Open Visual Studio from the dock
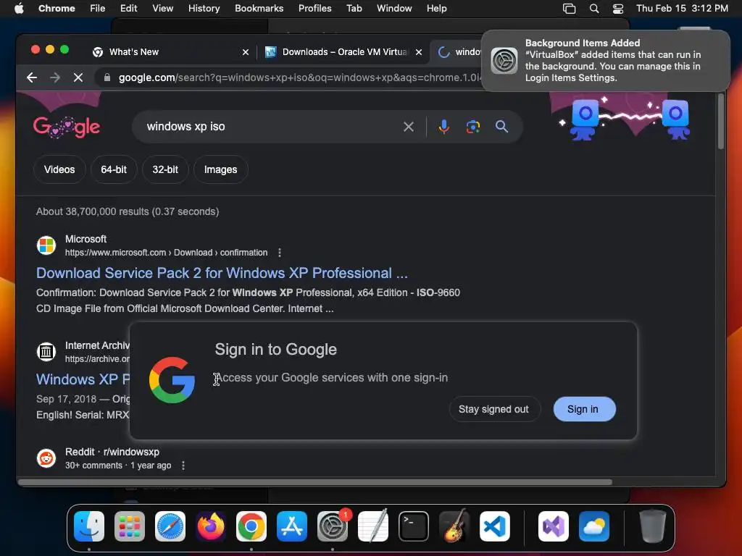Image resolution: width=742 pixels, height=556 pixels. tap(554, 526)
